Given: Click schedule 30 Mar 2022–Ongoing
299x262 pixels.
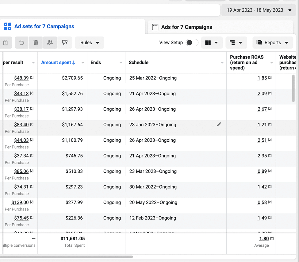Looking at the screenshot, I should click(x=153, y=187).
